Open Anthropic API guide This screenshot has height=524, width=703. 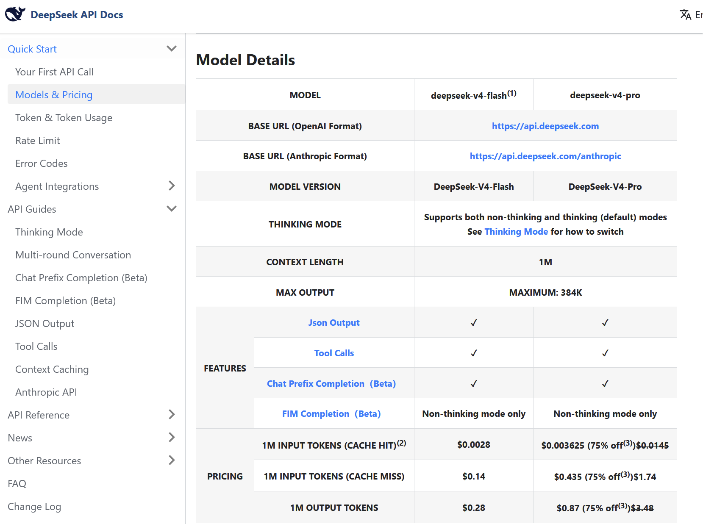point(46,392)
